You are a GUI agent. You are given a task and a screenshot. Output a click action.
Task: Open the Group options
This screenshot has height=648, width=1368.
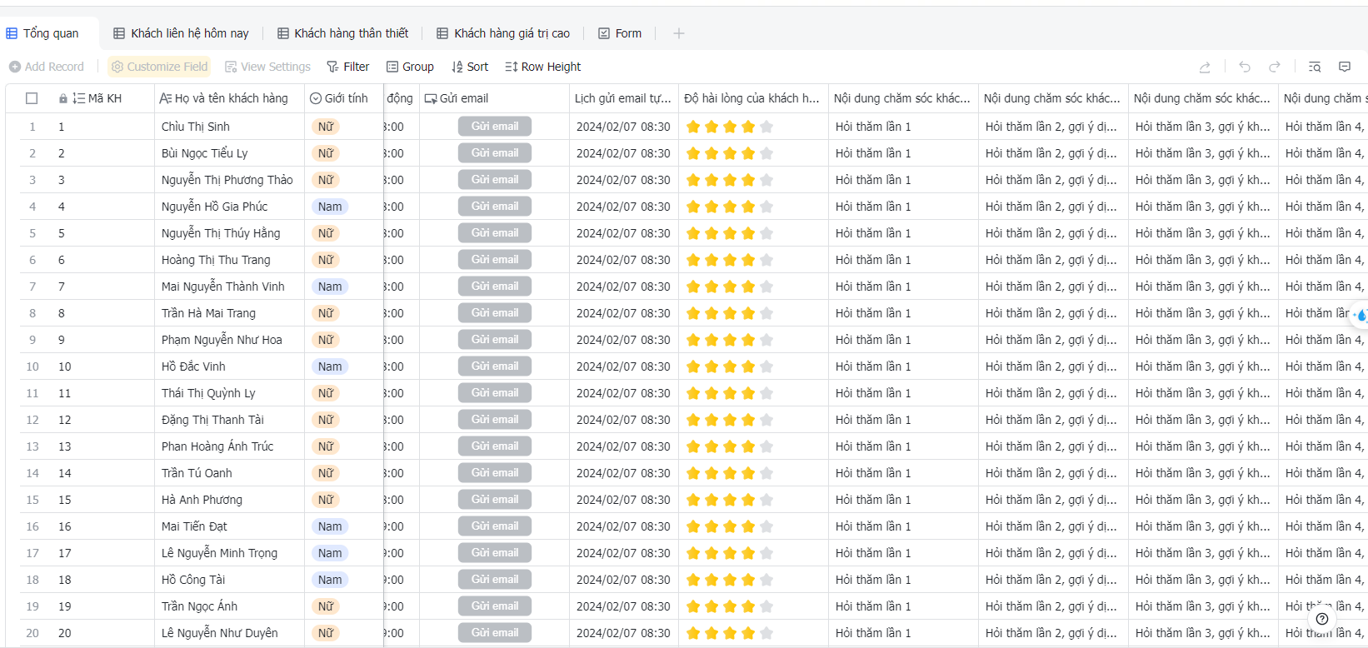[x=410, y=67]
